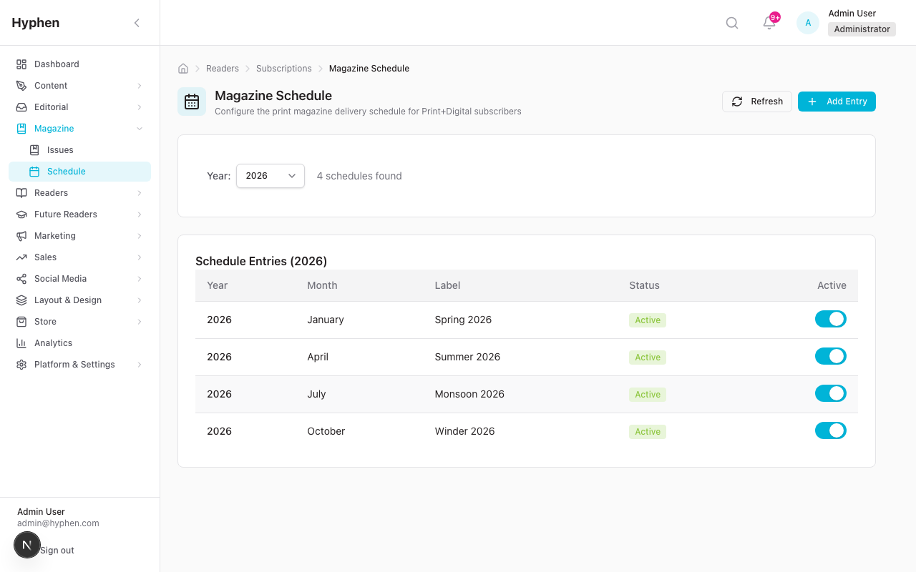Click the home breadcrumb icon

click(183, 69)
